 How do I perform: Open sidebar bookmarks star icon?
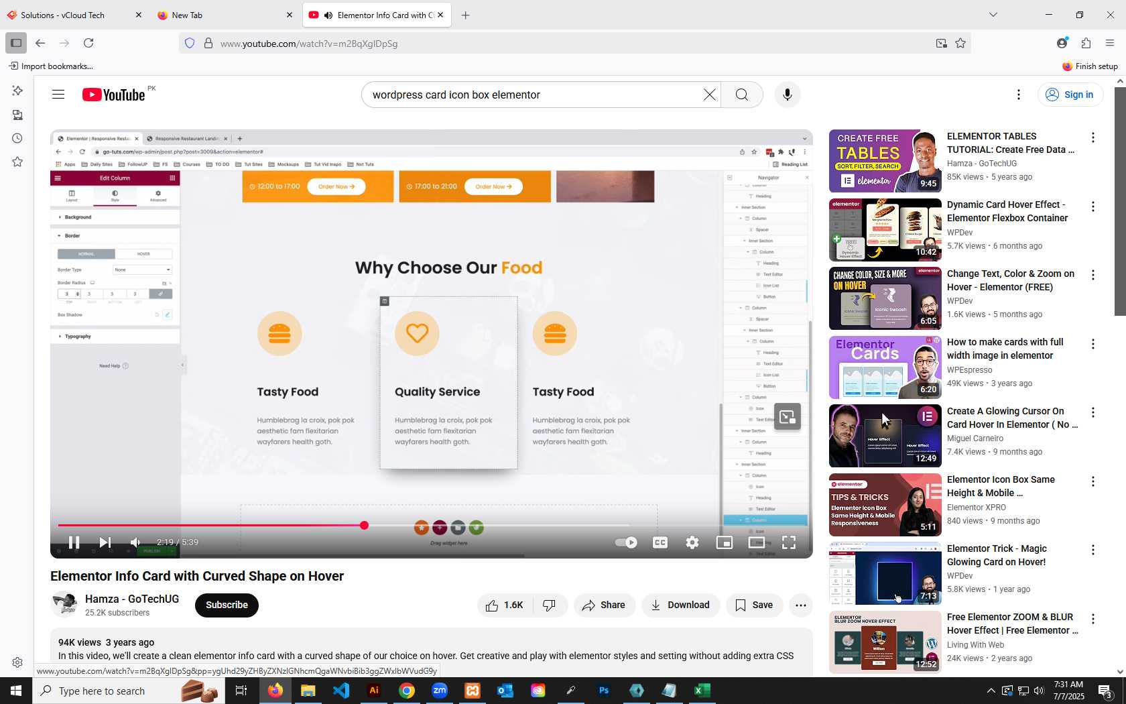[17, 162]
